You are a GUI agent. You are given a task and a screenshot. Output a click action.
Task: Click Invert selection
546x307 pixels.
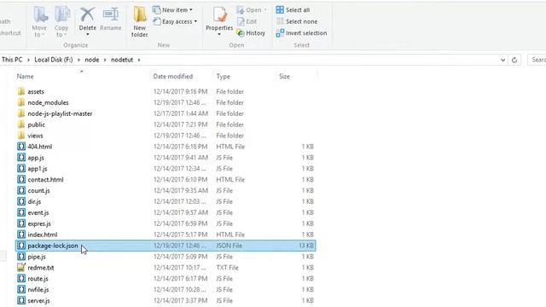coord(301,33)
